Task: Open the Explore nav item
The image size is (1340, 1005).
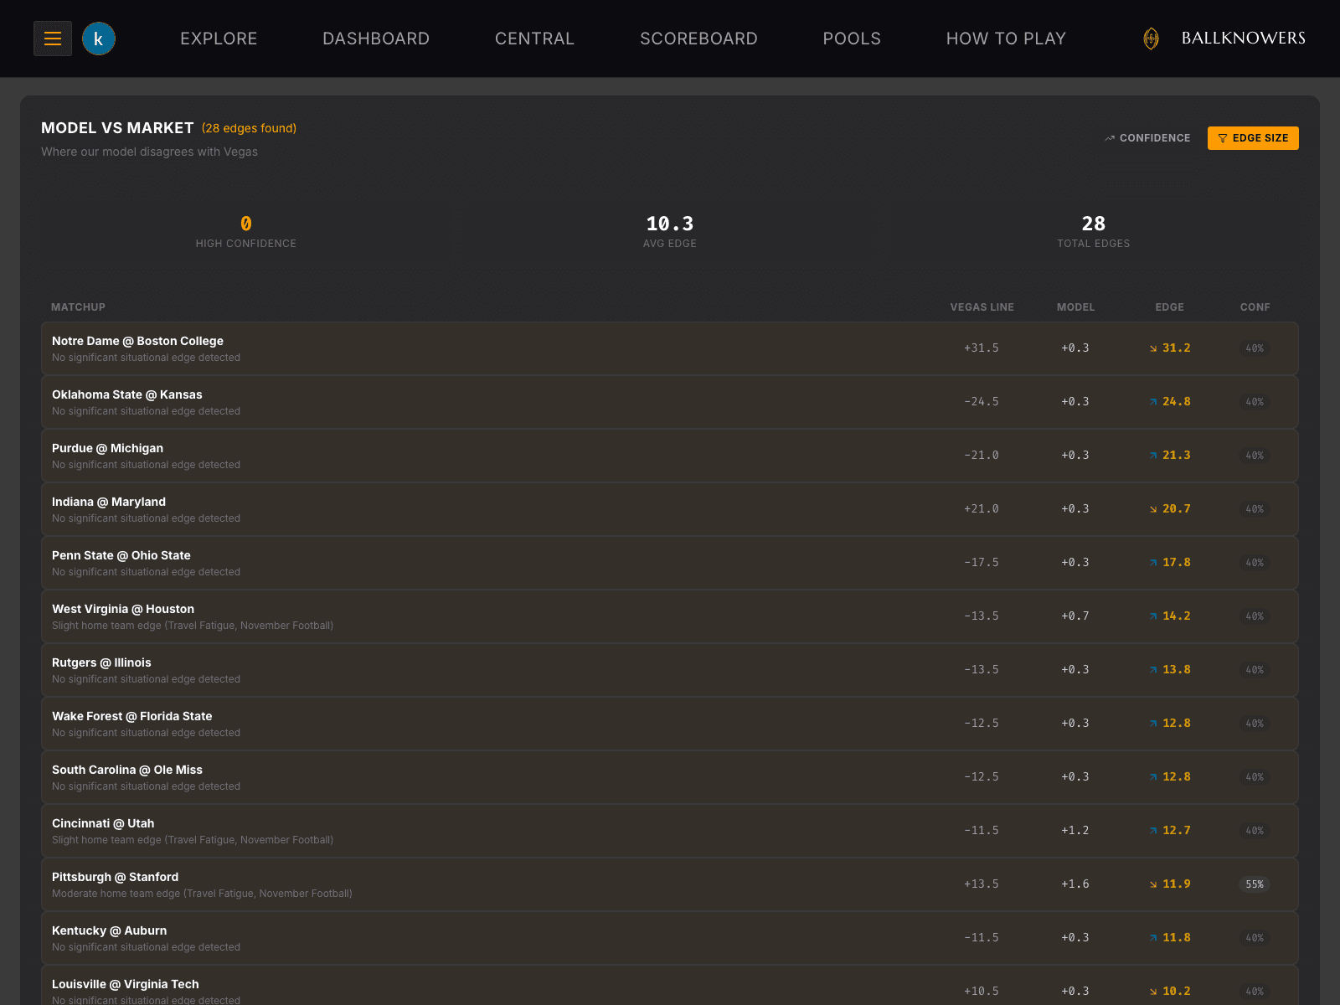Action: (x=219, y=39)
